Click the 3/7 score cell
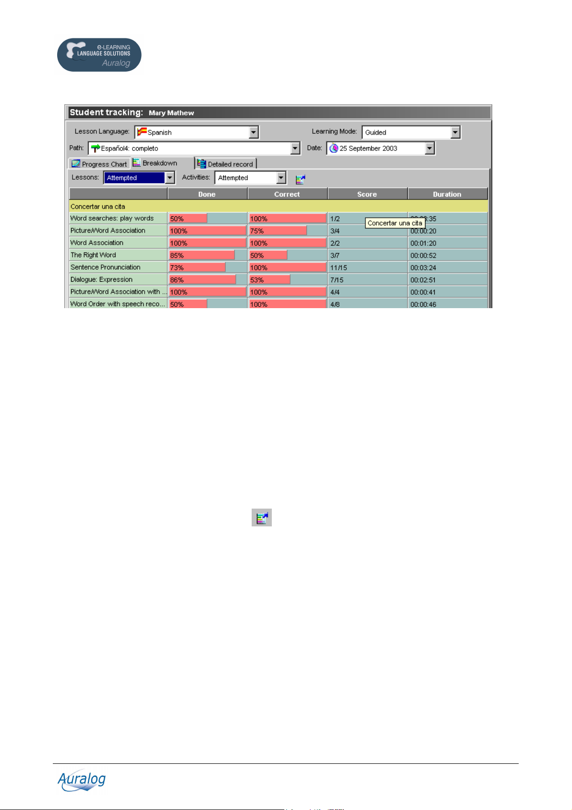The height and width of the screenshot is (810, 572). pyautogui.click(x=367, y=255)
